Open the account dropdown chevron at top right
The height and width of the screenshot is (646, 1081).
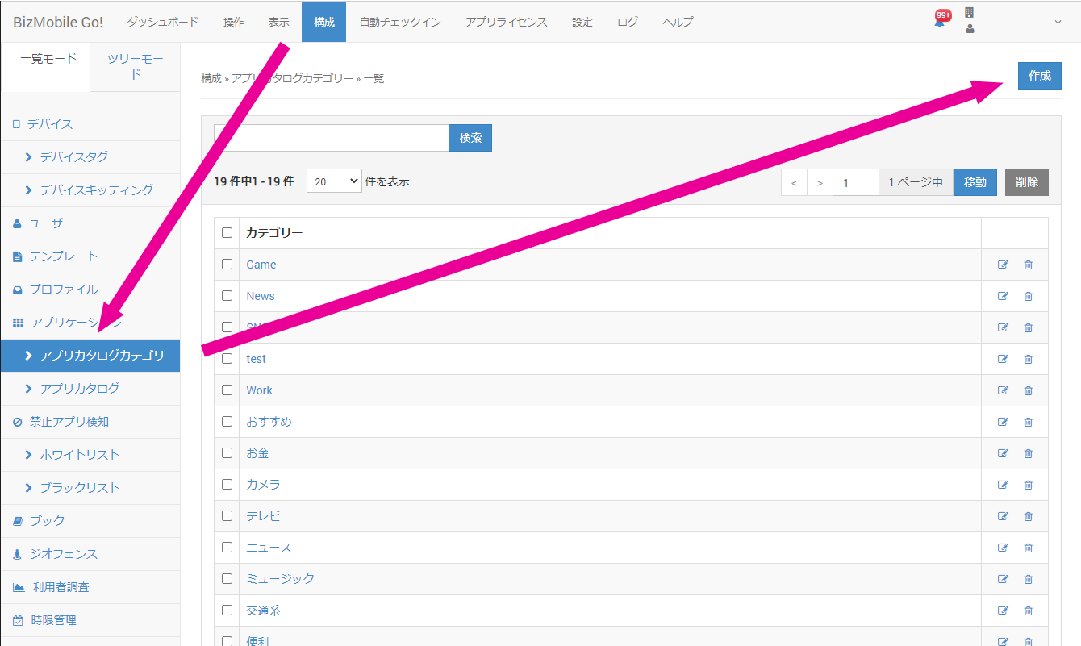[1058, 22]
